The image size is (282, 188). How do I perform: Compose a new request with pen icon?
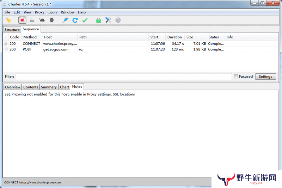tap(65, 20)
